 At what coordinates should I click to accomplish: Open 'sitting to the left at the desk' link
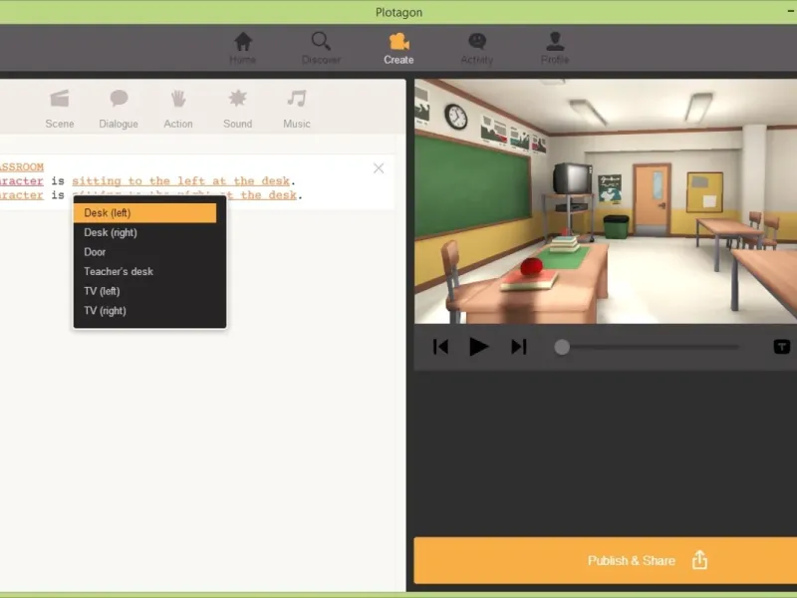click(x=180, y=181)
